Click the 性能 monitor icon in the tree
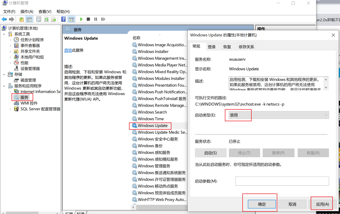The height and width of the screenshot is (214, 340). [16, 63]
